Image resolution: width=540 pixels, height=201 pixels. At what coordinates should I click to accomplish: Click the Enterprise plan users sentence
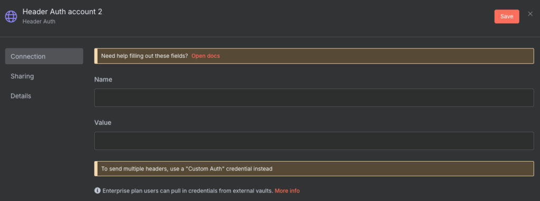click(x=188, y=190)
